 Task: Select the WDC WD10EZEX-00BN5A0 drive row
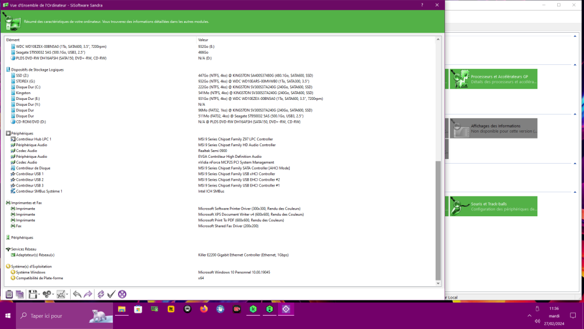click(x=220, y=47)
